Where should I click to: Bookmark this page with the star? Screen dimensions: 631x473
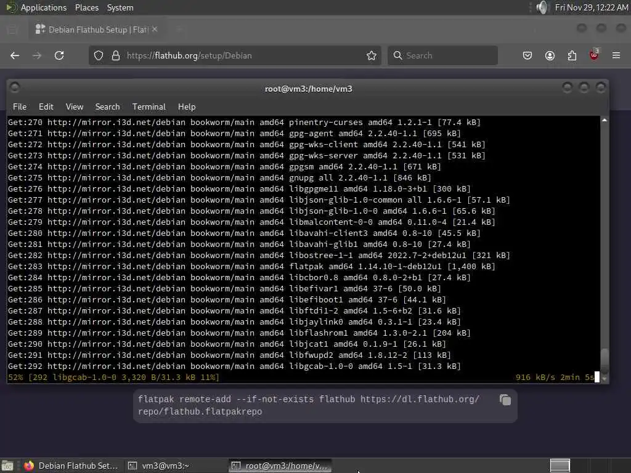372,55
